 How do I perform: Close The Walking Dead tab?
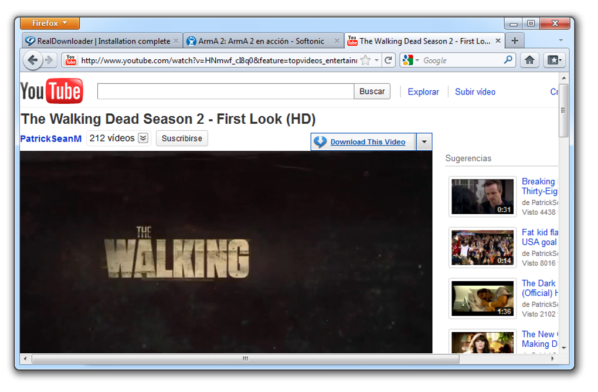(x=498, y=40)
